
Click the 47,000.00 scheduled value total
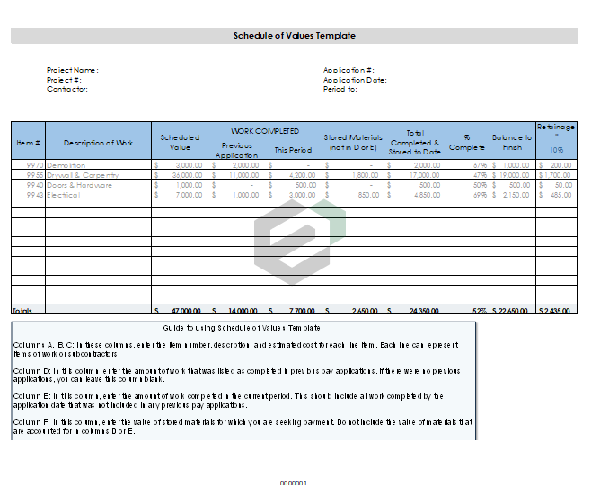184,311
